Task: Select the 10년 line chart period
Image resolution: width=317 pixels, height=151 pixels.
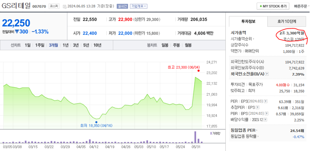Action: 97,45
